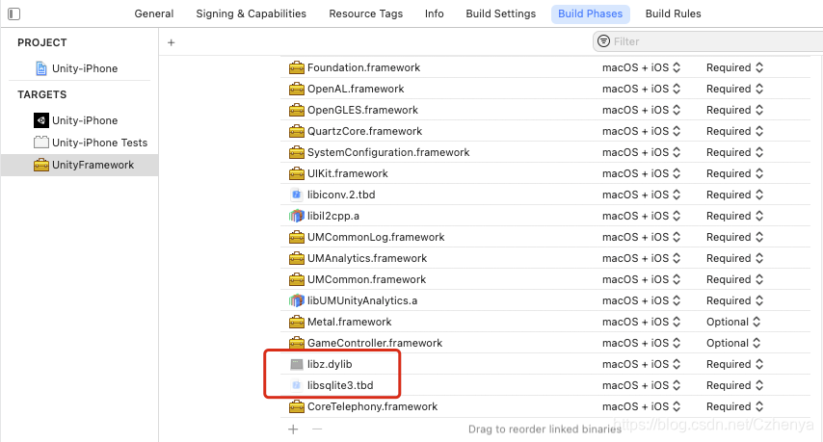Select the libsqlite3.tbd name text
The width and height of the screenshot is (823, 442).
click(340, 385)
